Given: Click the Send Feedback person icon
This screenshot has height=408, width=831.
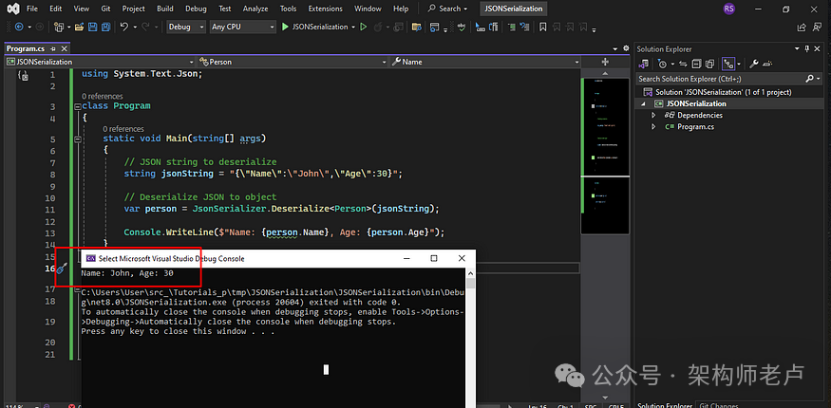Looking at the screenshot, I should [818, 27].
